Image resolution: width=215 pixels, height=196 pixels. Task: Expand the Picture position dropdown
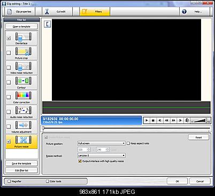click(x=102, y=143)
